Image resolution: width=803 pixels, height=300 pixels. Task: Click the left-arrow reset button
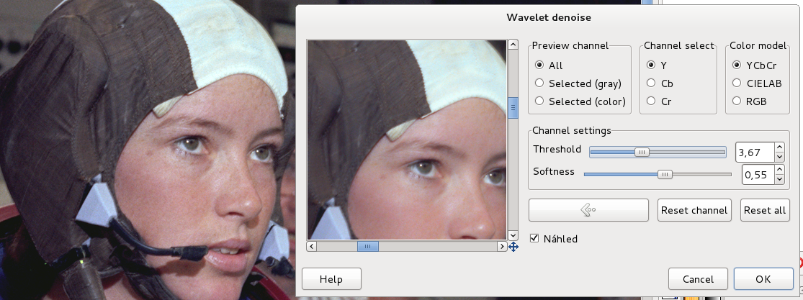coord(588,210)
